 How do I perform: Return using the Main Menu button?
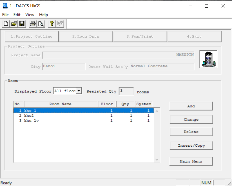click(x=191, y=161)
